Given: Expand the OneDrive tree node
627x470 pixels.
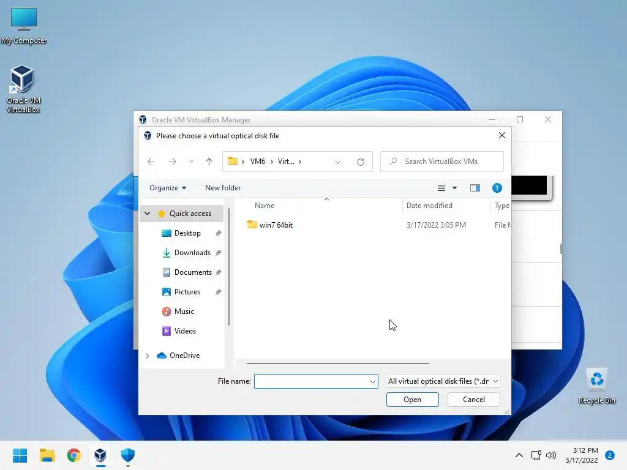Looking at the screenshot, I should coord(147,356).
